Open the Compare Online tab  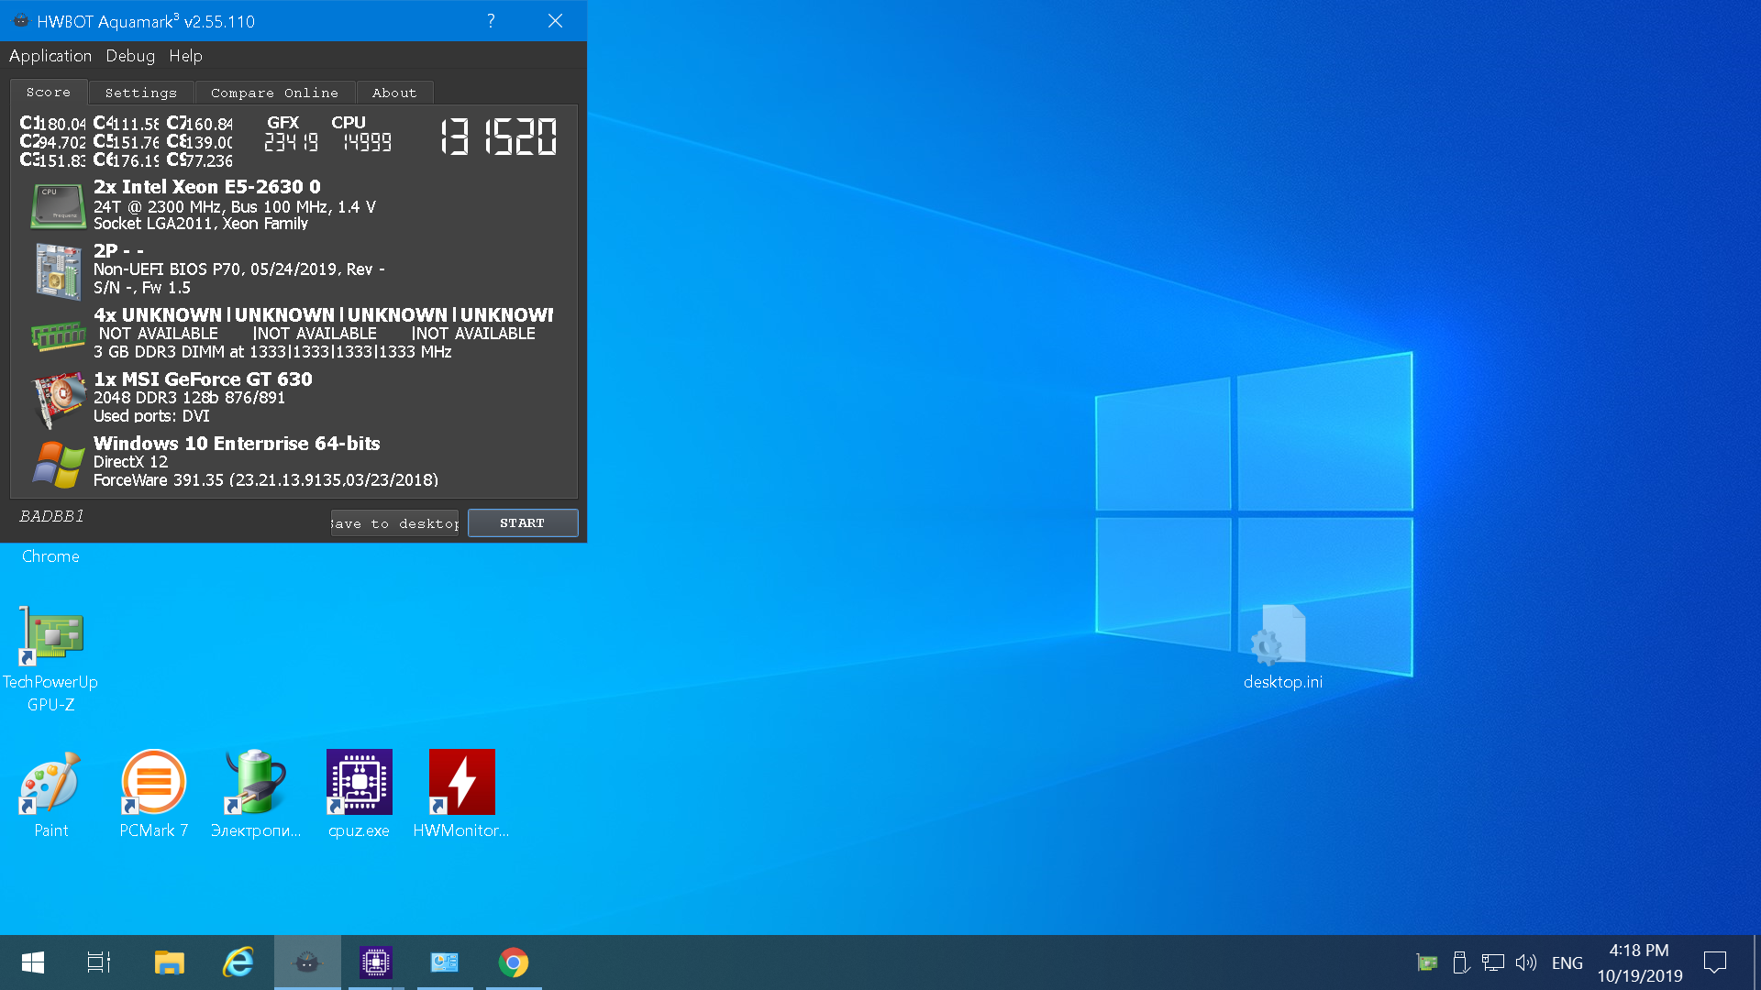(274, 93)
